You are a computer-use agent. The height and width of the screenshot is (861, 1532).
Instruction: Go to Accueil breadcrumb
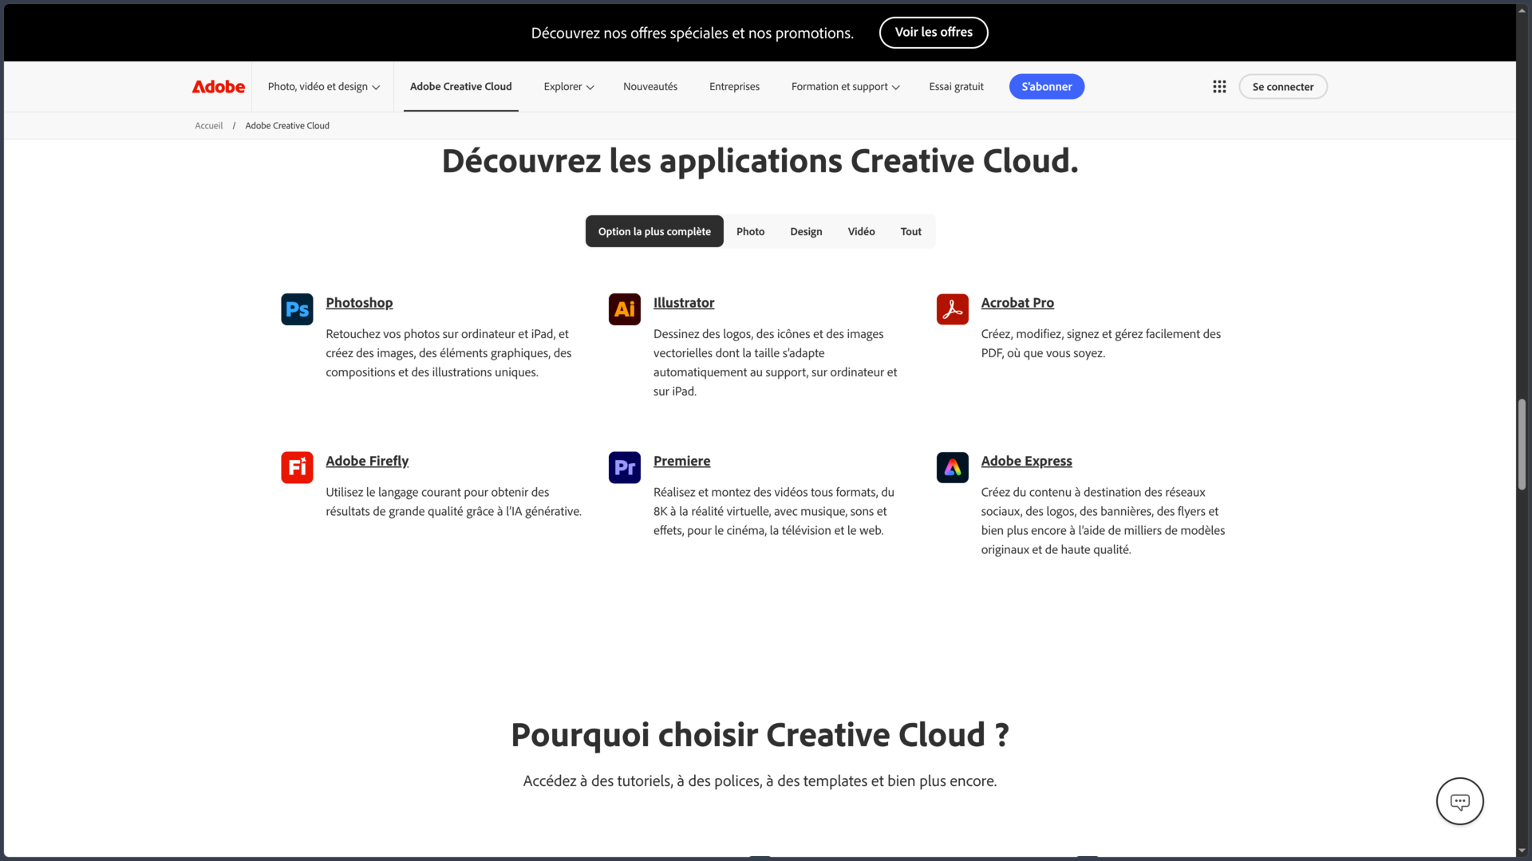(x=209, y=126)
